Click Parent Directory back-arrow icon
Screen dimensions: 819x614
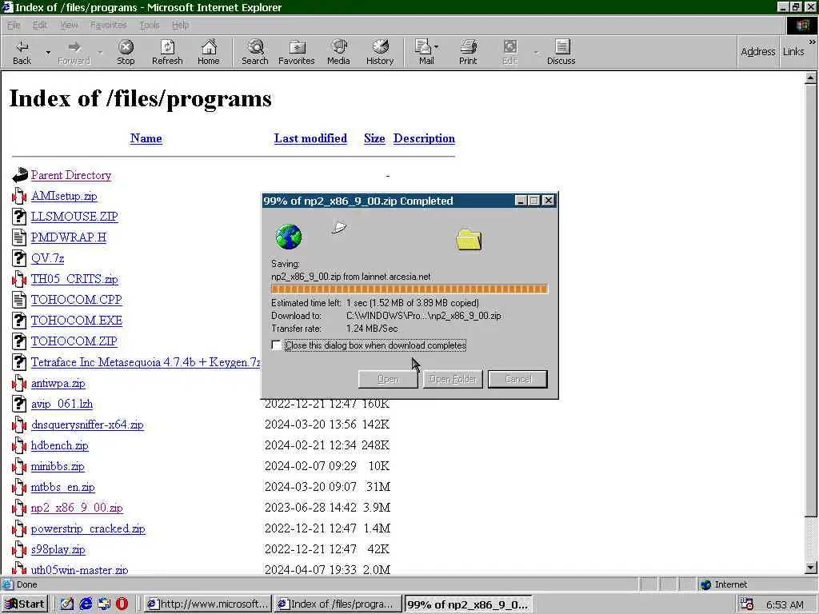tap(20, 175)
